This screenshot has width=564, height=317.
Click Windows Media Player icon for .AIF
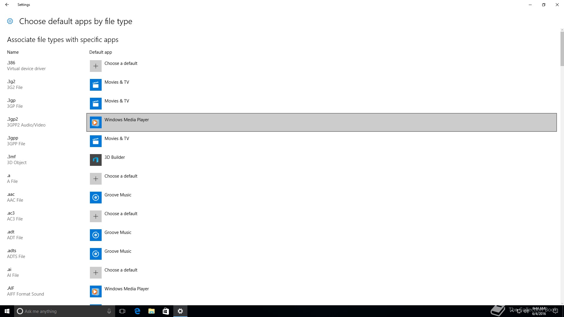point(96,291)
